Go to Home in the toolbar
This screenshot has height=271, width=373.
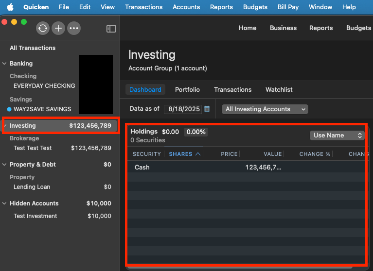[x=248, y=28]
